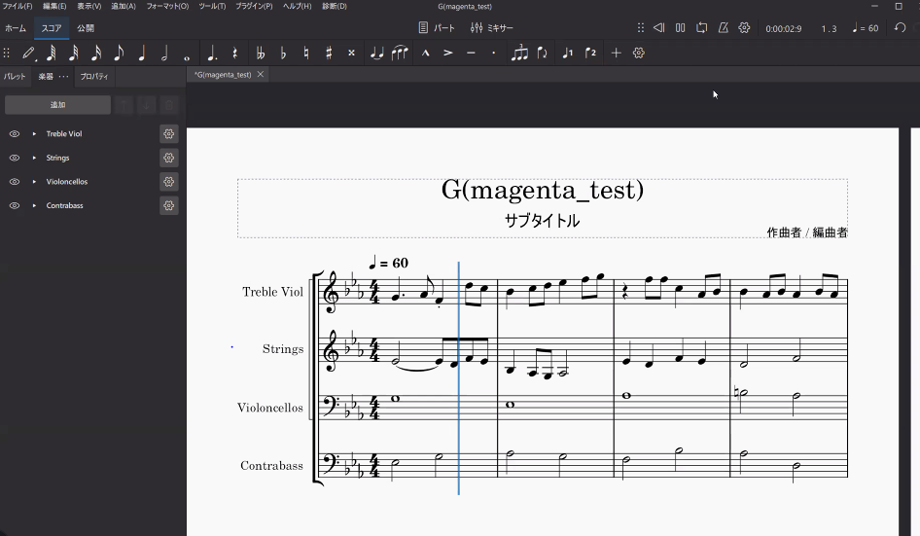Open tuplet tool

[519, 54]
